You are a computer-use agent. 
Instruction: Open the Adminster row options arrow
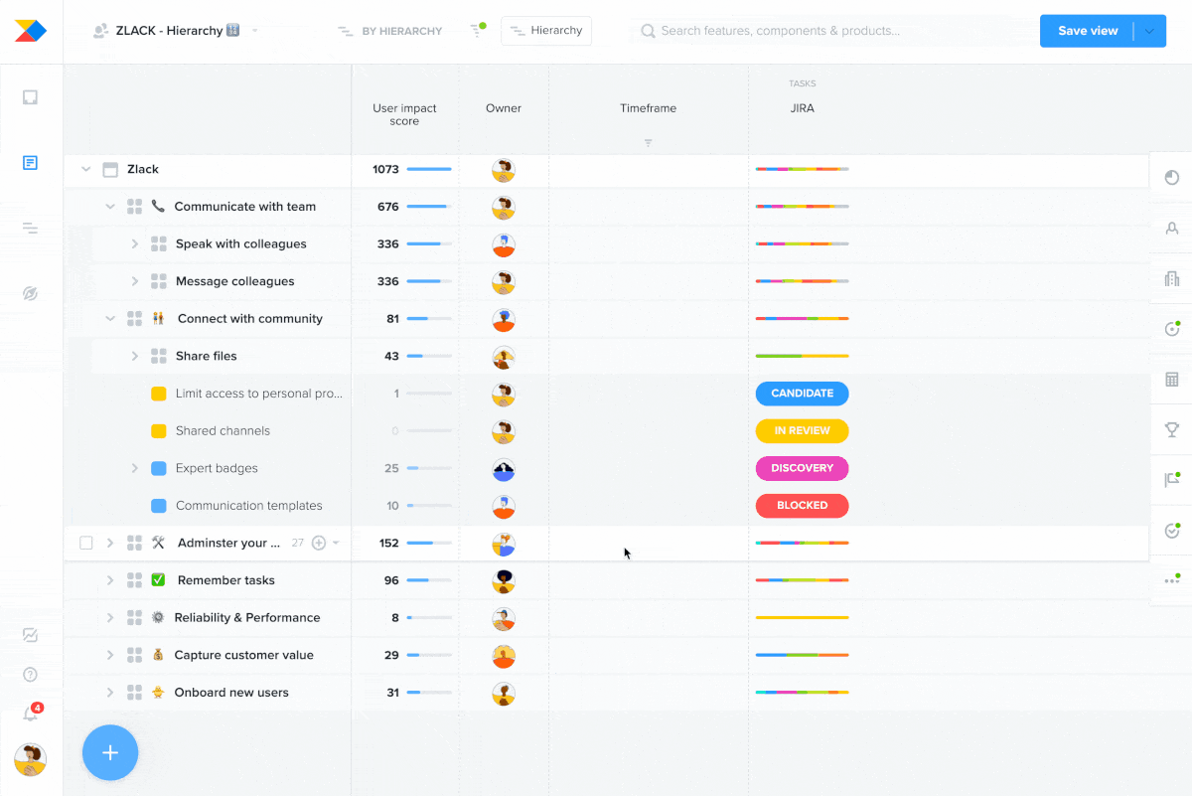pyautogui.click(x=336, y=543)
